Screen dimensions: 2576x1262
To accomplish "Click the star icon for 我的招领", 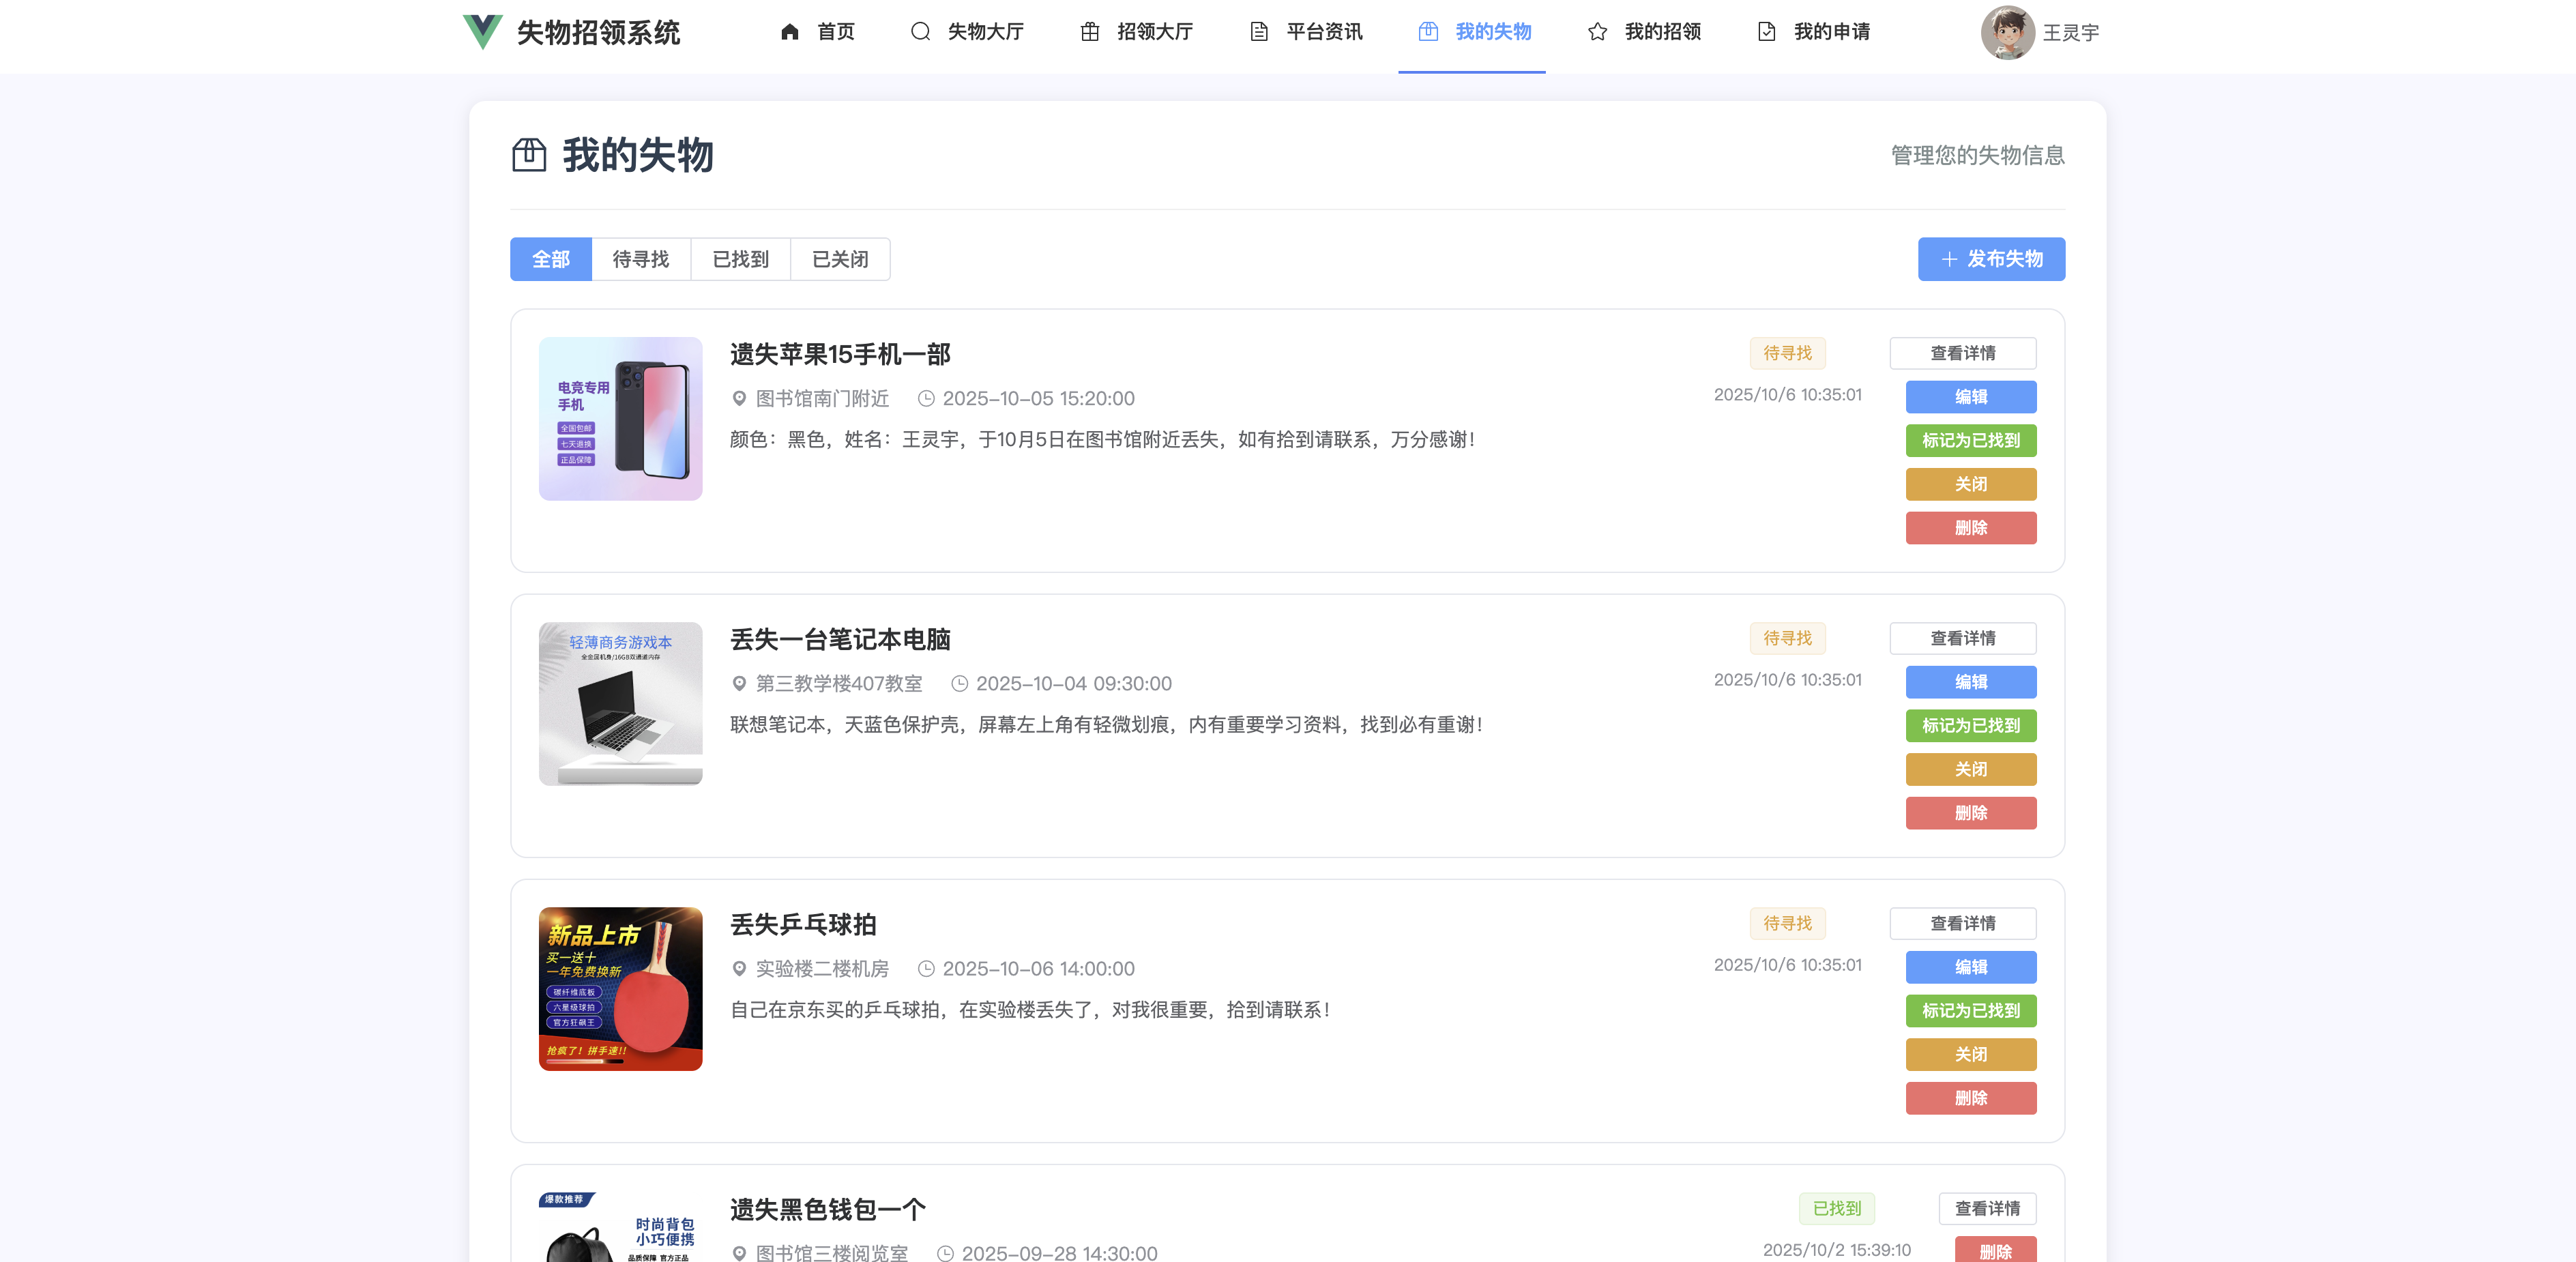I will 1597,32.
